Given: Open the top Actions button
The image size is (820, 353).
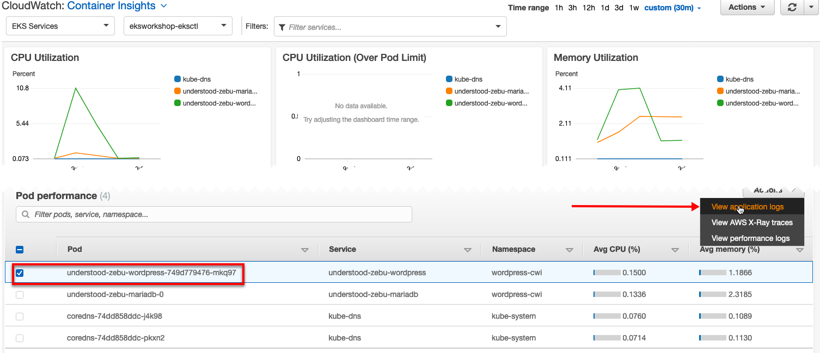Looking at the screenshot, I should pos(746,7).
